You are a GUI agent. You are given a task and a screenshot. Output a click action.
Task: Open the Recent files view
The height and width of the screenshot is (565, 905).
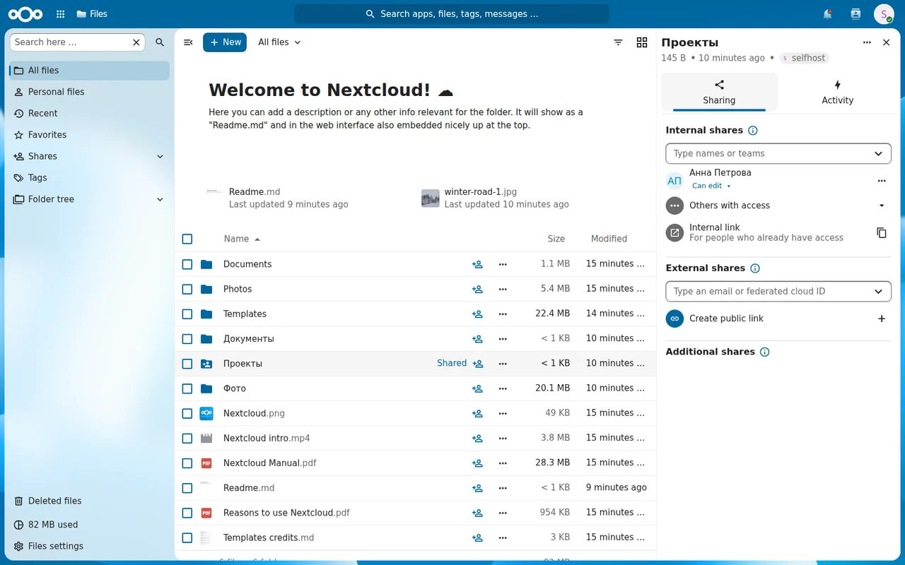[x=89, y=113]
